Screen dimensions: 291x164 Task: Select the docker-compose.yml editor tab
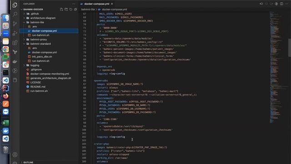point(97,4)
